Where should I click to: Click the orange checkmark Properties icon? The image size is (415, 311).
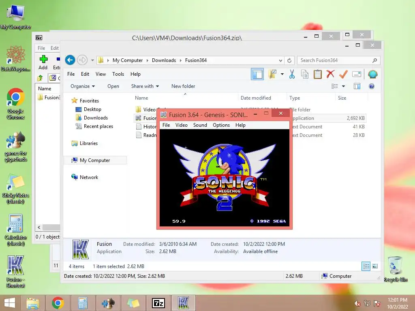[x=343, y=75]
